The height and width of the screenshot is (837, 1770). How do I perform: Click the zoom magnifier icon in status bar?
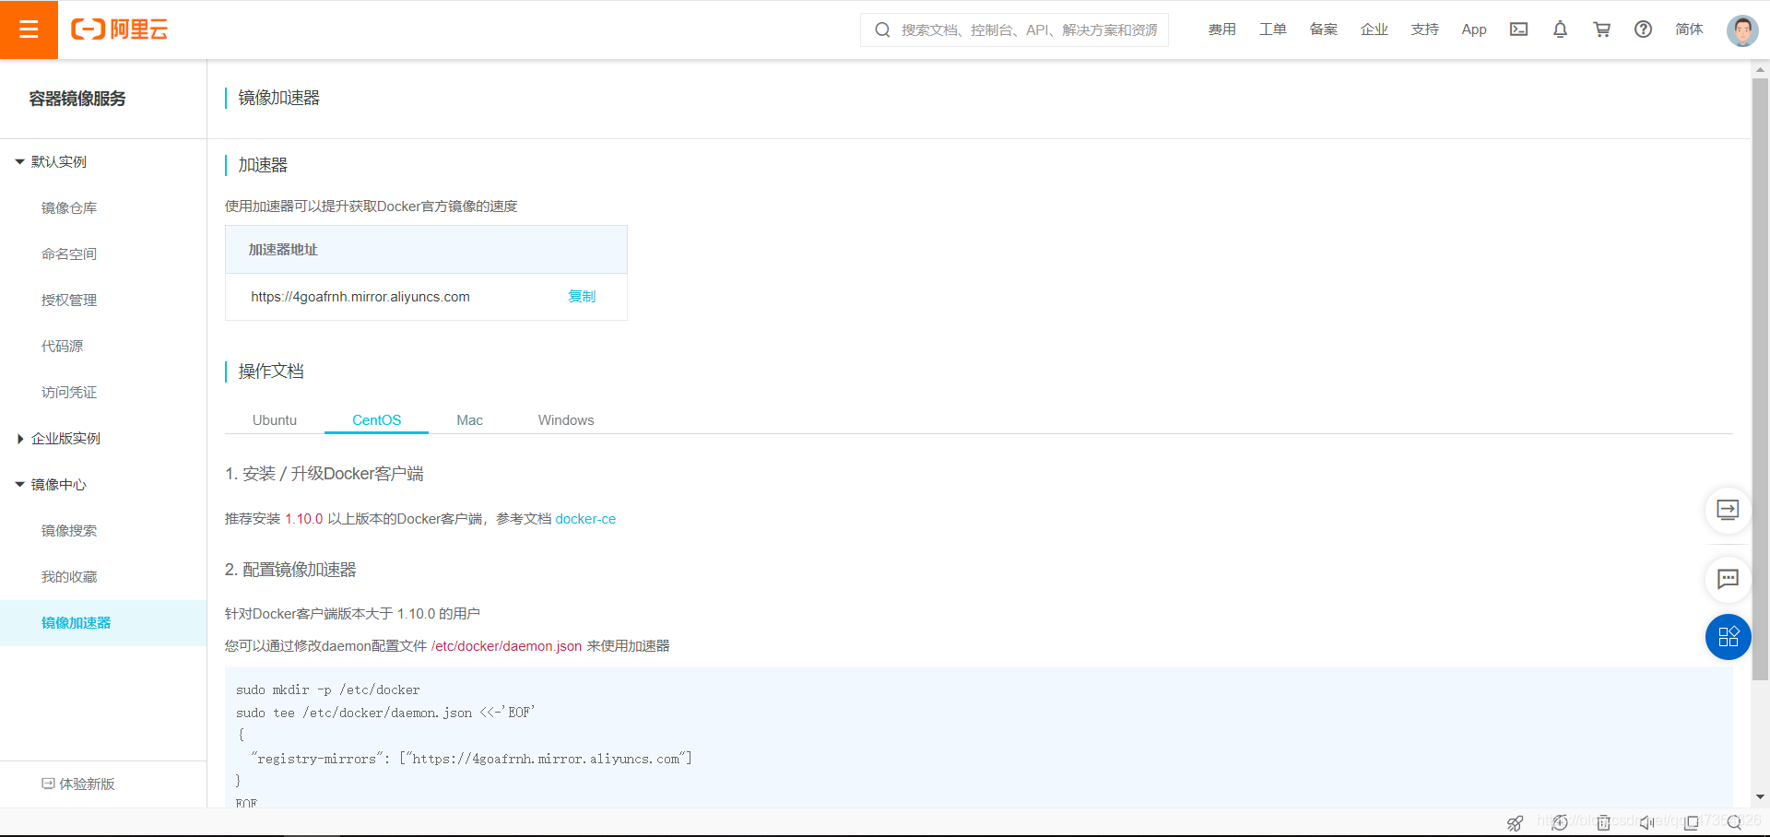[x=1735, y=822]
